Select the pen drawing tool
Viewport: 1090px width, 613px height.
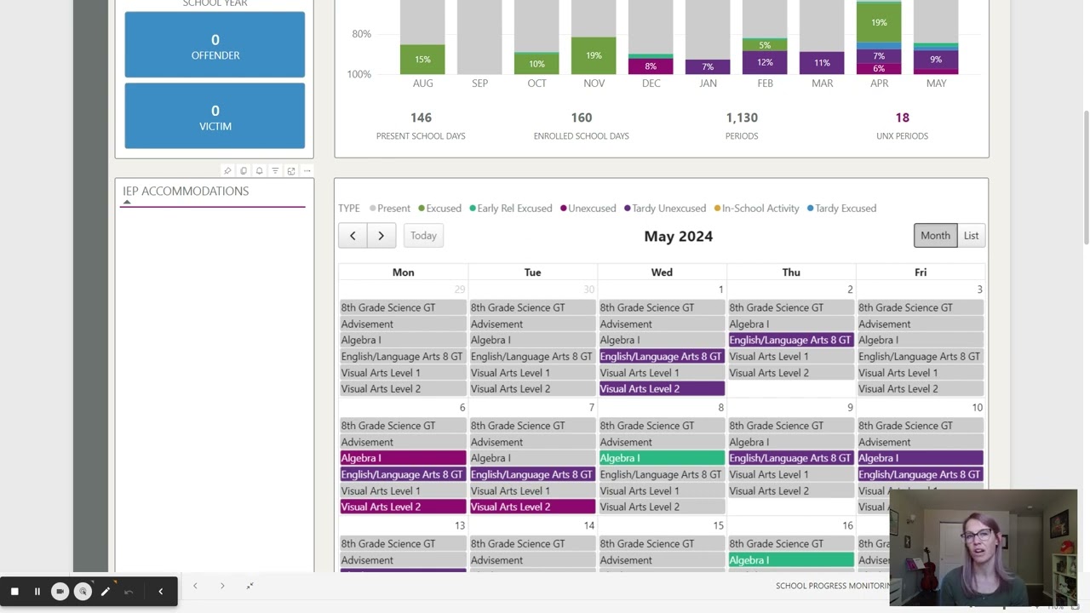(x=106, y=591)
